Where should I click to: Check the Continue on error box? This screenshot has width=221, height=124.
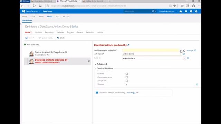tap(127, 77)
